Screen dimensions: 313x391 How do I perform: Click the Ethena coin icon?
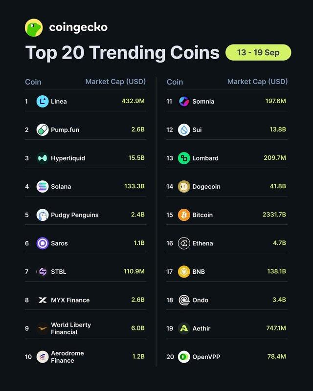coord(184,243)
